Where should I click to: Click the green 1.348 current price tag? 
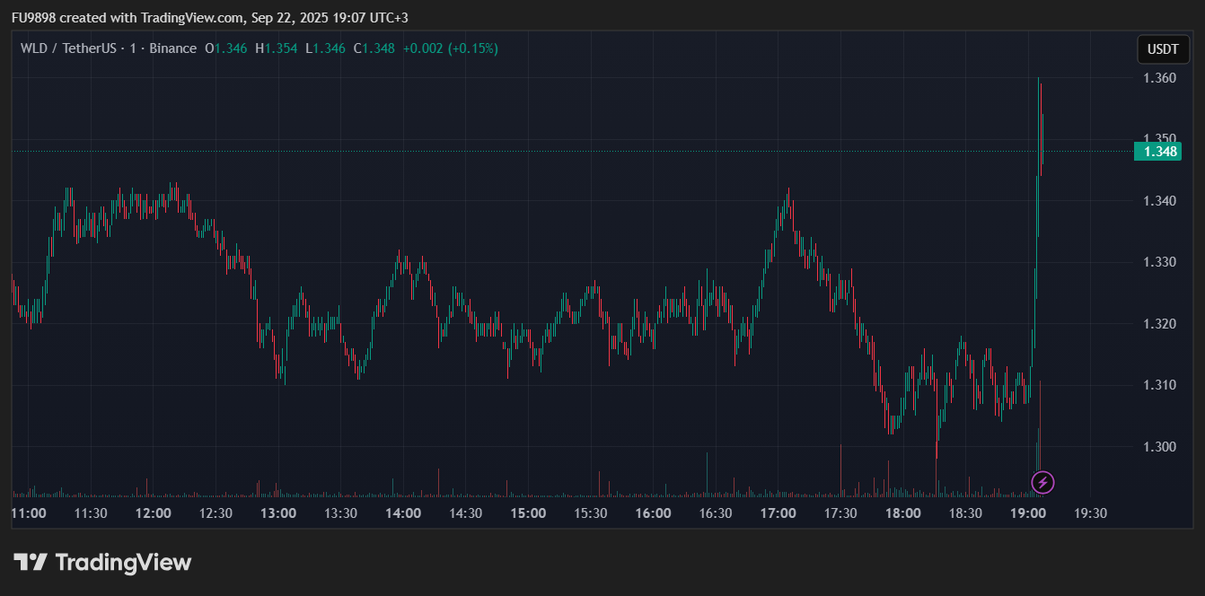point(1158,152)
